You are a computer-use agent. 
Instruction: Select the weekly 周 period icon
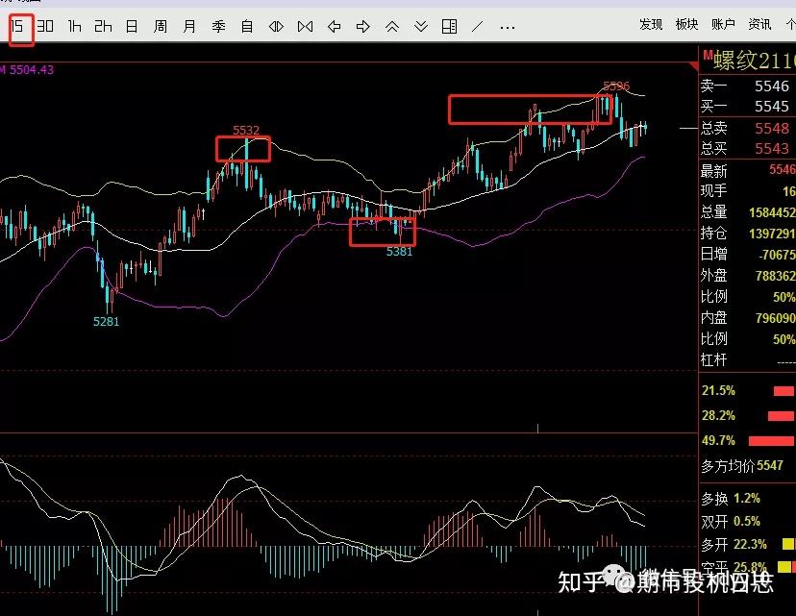160,27
